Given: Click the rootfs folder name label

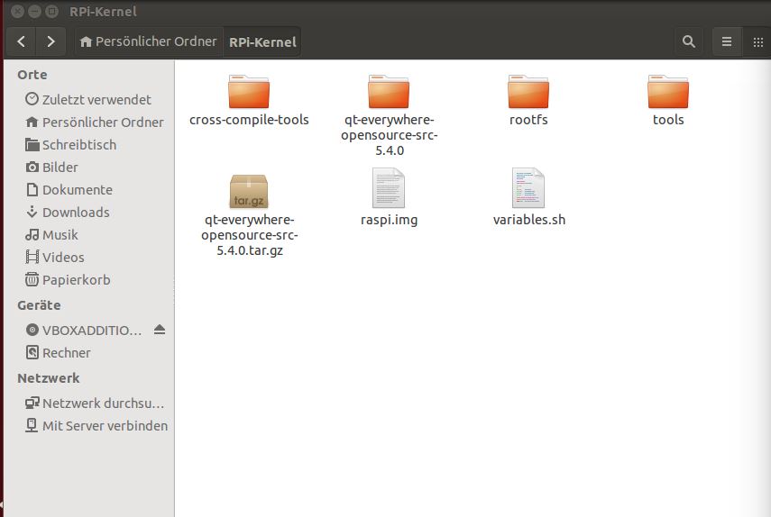Looking at the screenshot, I should click(528, 120).
